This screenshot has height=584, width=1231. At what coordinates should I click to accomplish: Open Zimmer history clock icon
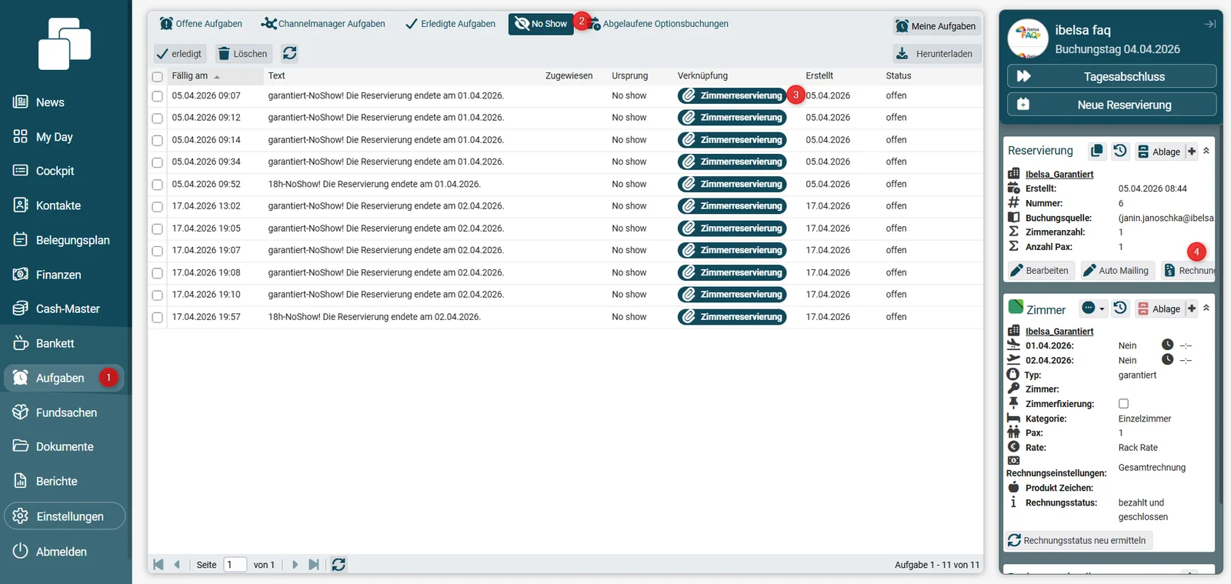1120,308
